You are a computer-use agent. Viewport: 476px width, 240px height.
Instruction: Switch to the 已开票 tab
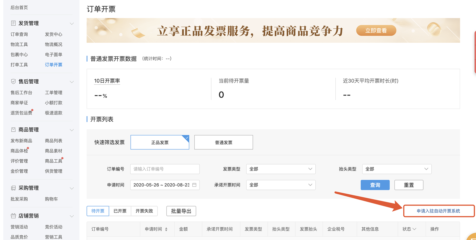pyautogui.click(x=120, y=211)
